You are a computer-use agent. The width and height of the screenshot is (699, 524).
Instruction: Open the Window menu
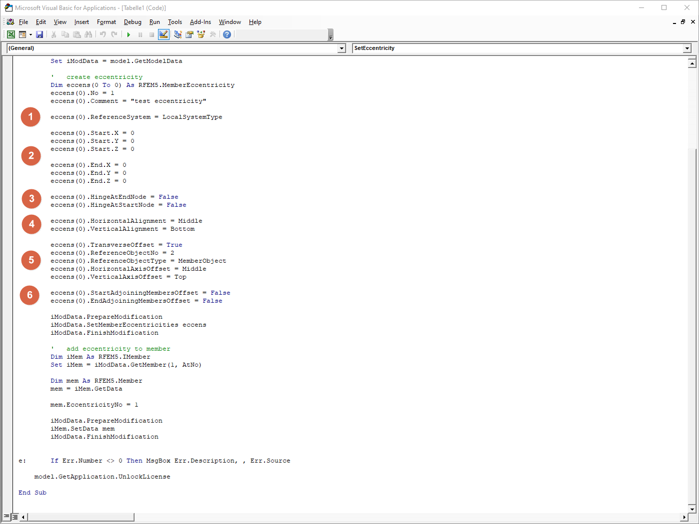tap(230, 22)
